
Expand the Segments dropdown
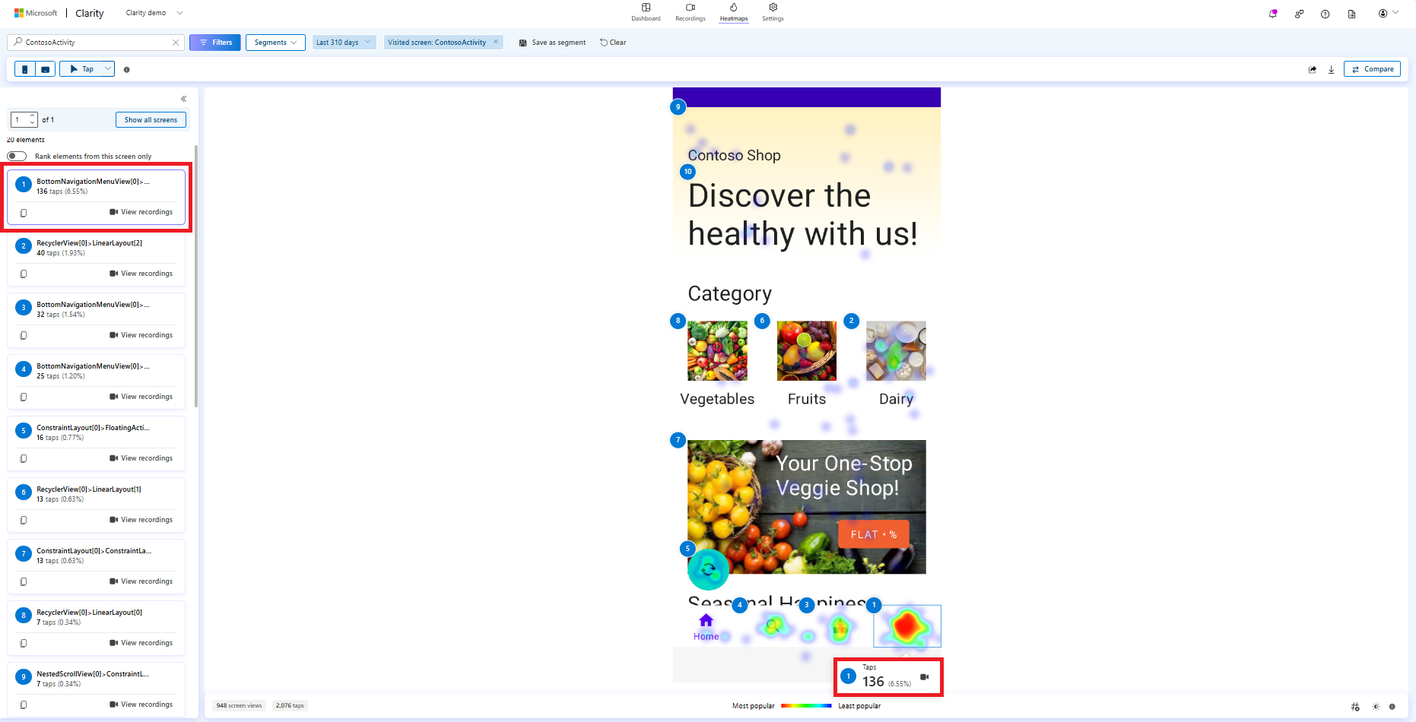pyautogui.click(x=275, y=43)
